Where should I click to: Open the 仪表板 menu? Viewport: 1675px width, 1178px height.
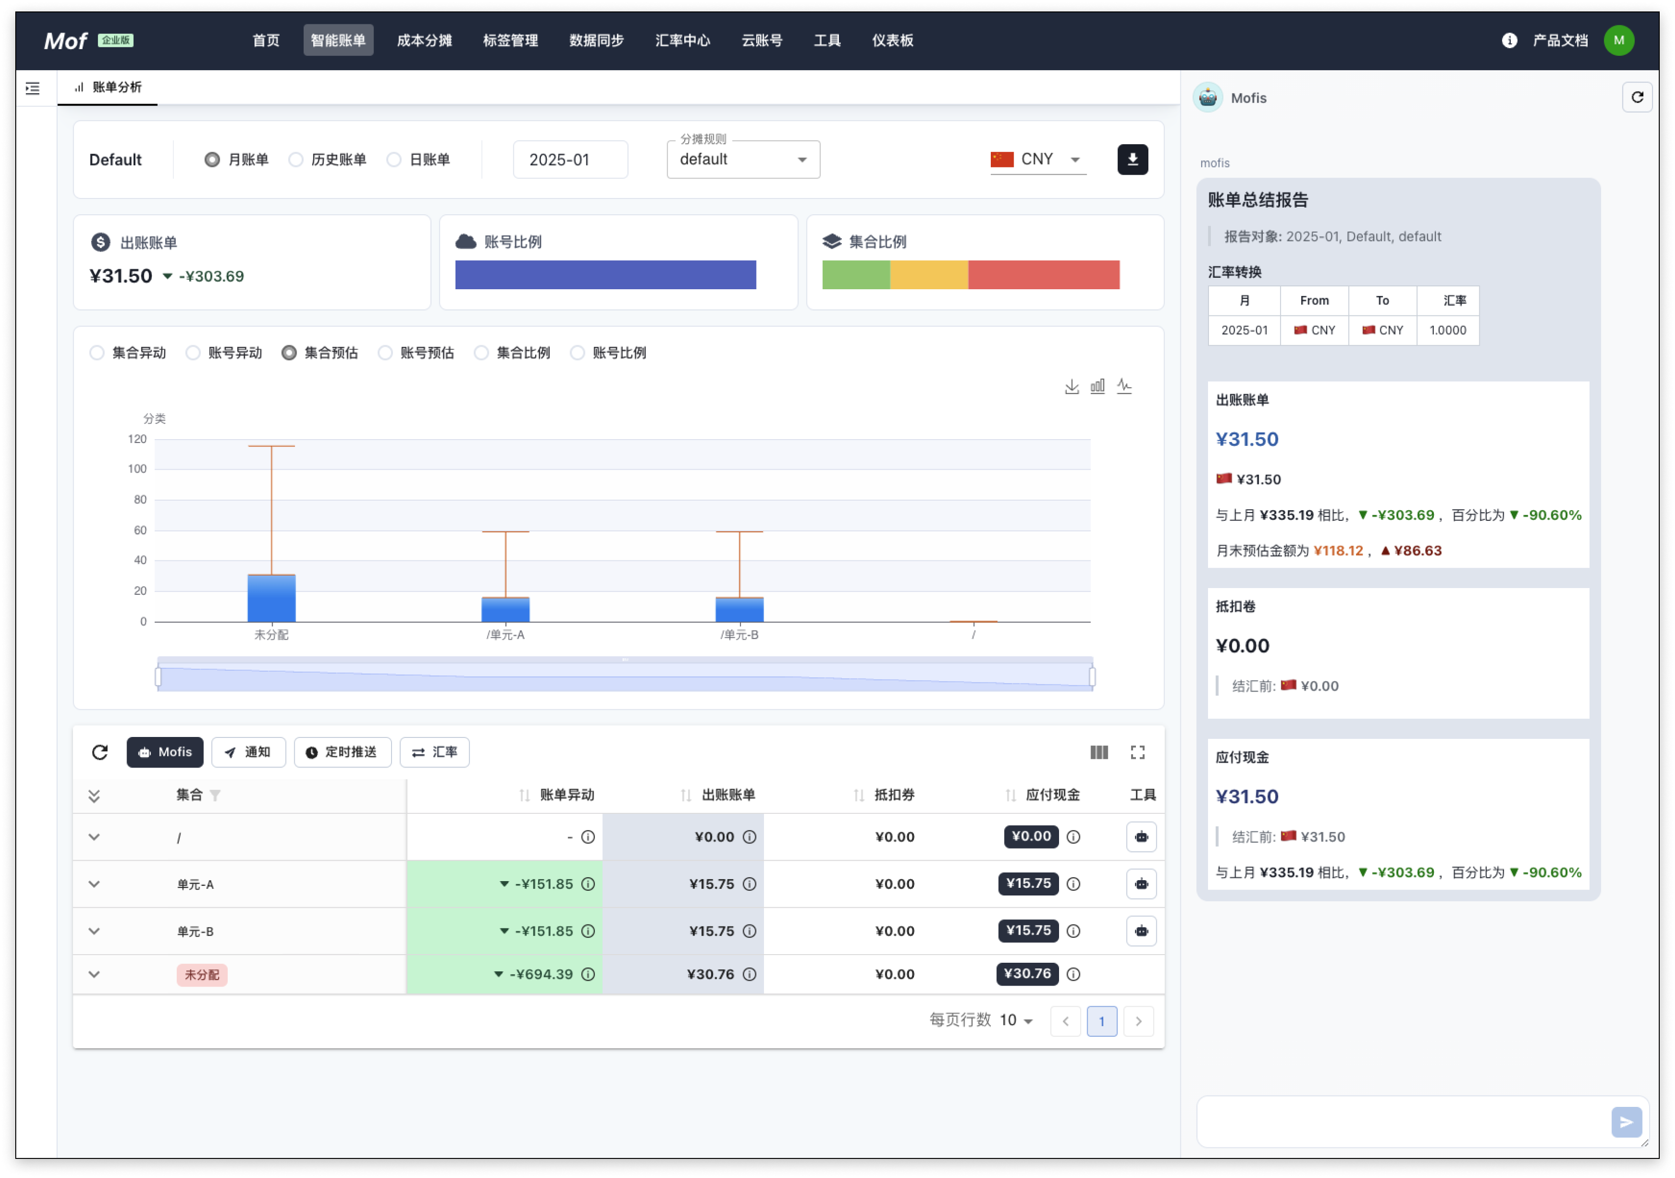tap(892, 40)
